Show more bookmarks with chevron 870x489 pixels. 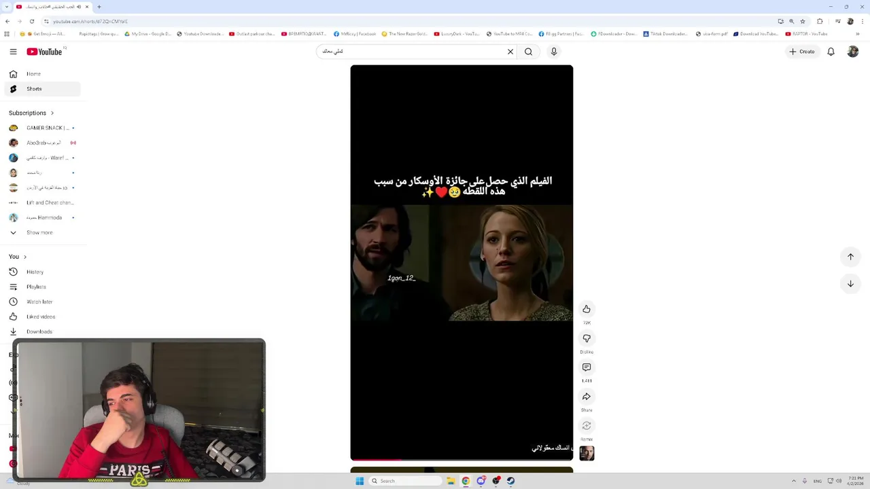(858, 34)
